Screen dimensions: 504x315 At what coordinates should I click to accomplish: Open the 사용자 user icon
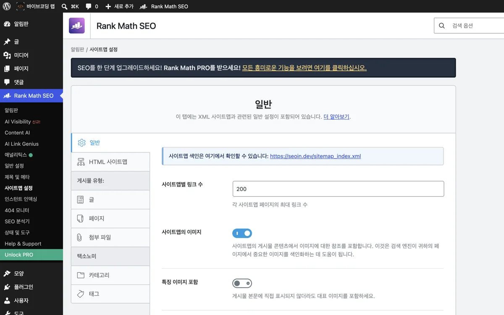(x=7, y=301)
